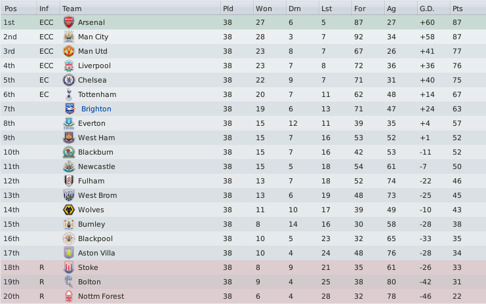Select the Nottm Forest tree crest
Image resolution: width=486 pixels, height=304 pixels.
68,296
